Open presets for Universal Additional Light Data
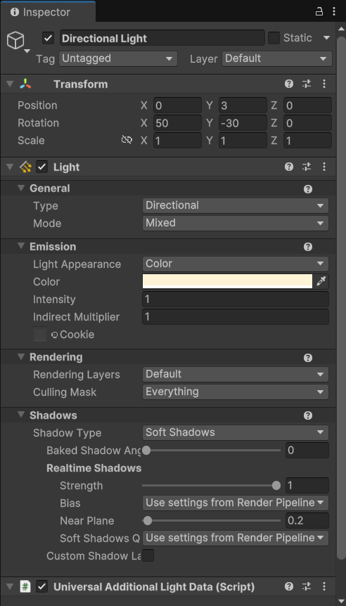 pyautogui.click(x=307, y=587)
